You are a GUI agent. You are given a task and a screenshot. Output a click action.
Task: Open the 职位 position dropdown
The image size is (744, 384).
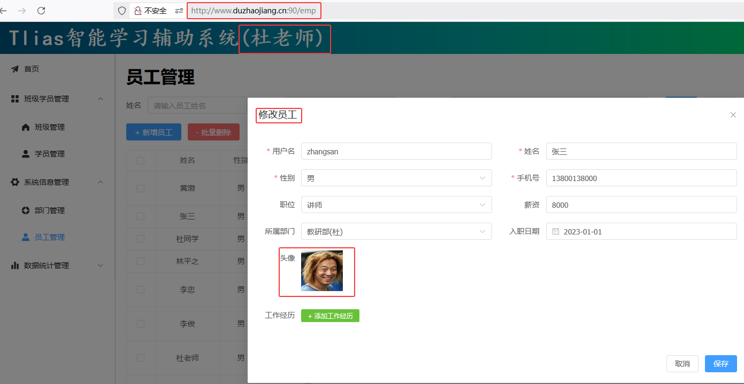click(396, 205)
